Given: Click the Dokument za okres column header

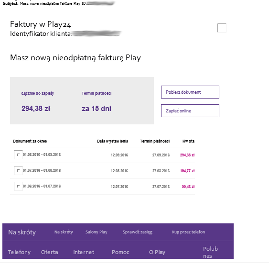Looking at the screenshot, I should click(x=30, y=141).
